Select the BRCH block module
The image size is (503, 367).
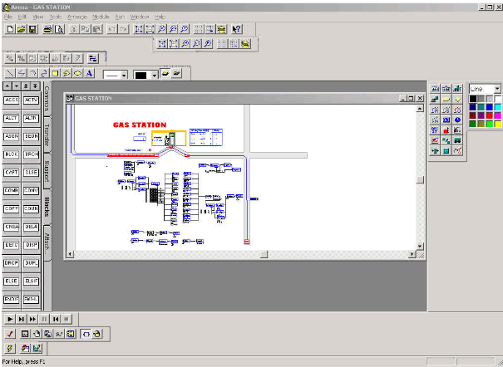click(x=31, y=154)
